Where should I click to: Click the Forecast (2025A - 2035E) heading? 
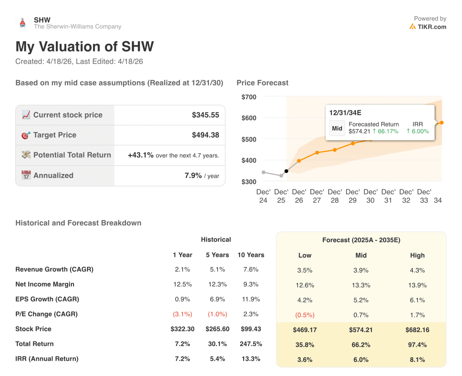point(361,240)
